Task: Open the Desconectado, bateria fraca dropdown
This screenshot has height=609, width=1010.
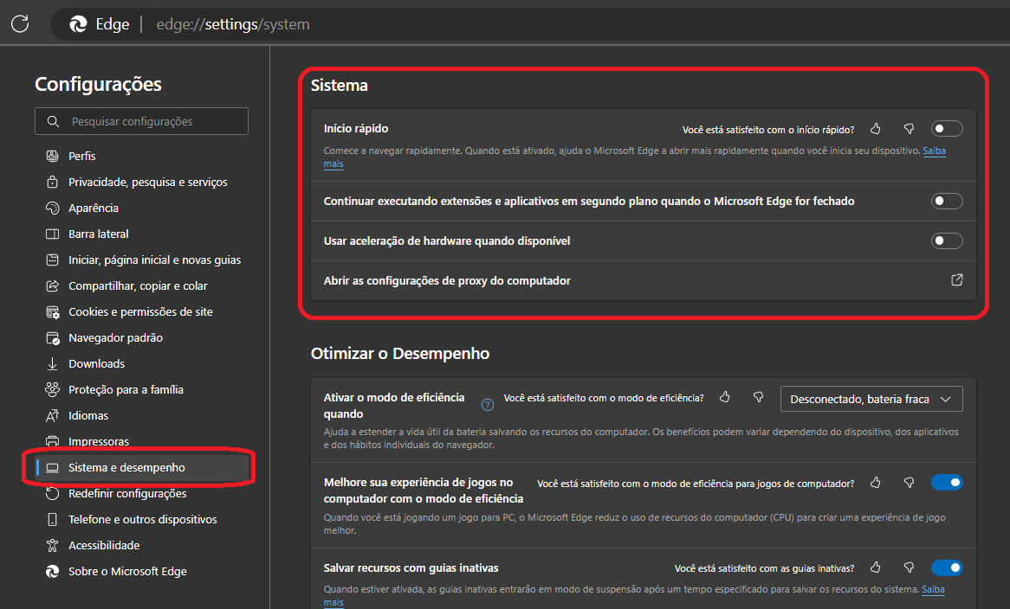Action: tap(871, 399)
